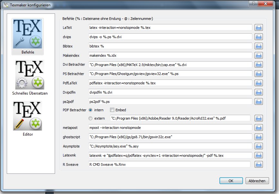279x194 pixels.
Task: Browse for the ghostscript executable
Action: pyautogui.click(x=258, y=137)
